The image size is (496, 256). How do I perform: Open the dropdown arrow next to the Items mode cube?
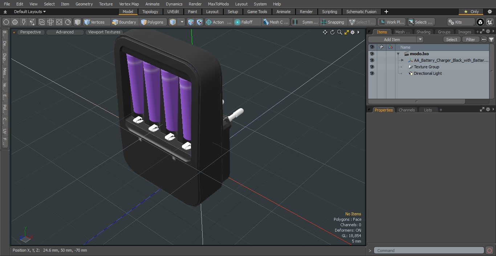pyautogui.click(x=182, y=22)
